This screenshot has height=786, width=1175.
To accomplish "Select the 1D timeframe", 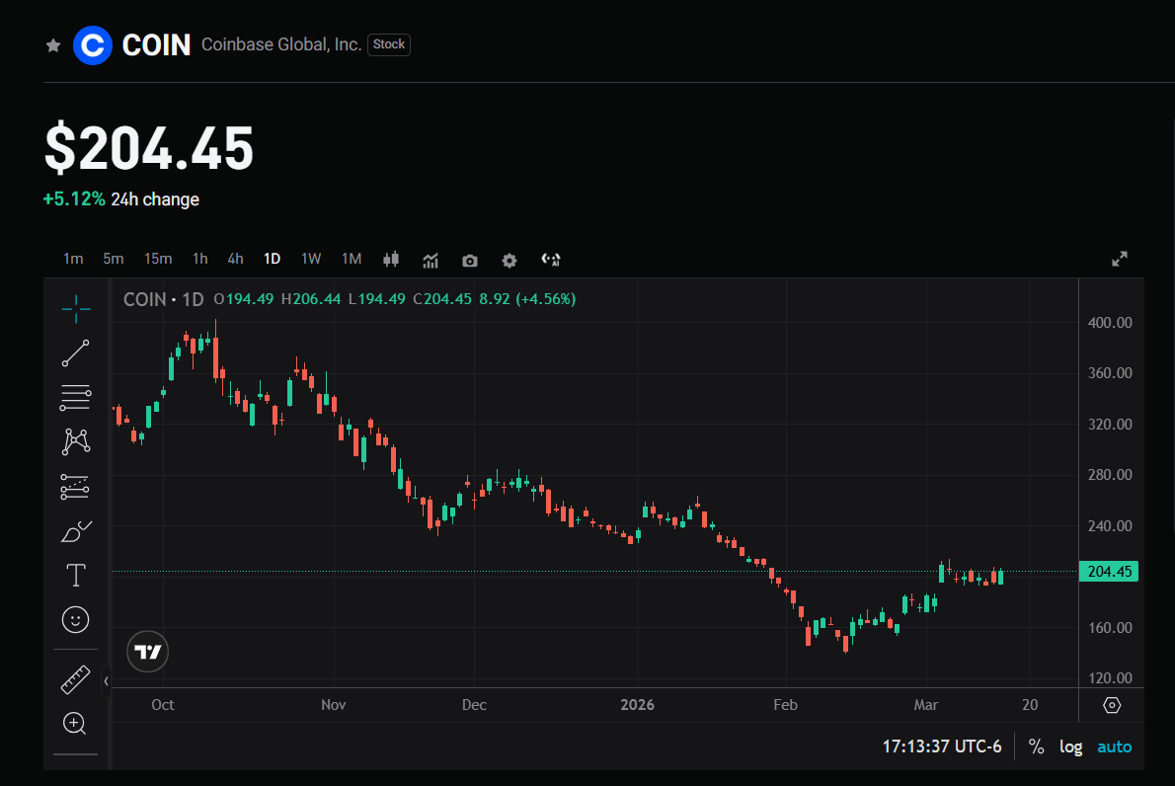I will pos(272,259).
